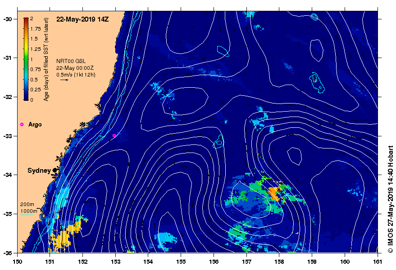This screenshot has height=270, width=396.
Task: Click the longitude label 157
Action: tap(247, 261)
